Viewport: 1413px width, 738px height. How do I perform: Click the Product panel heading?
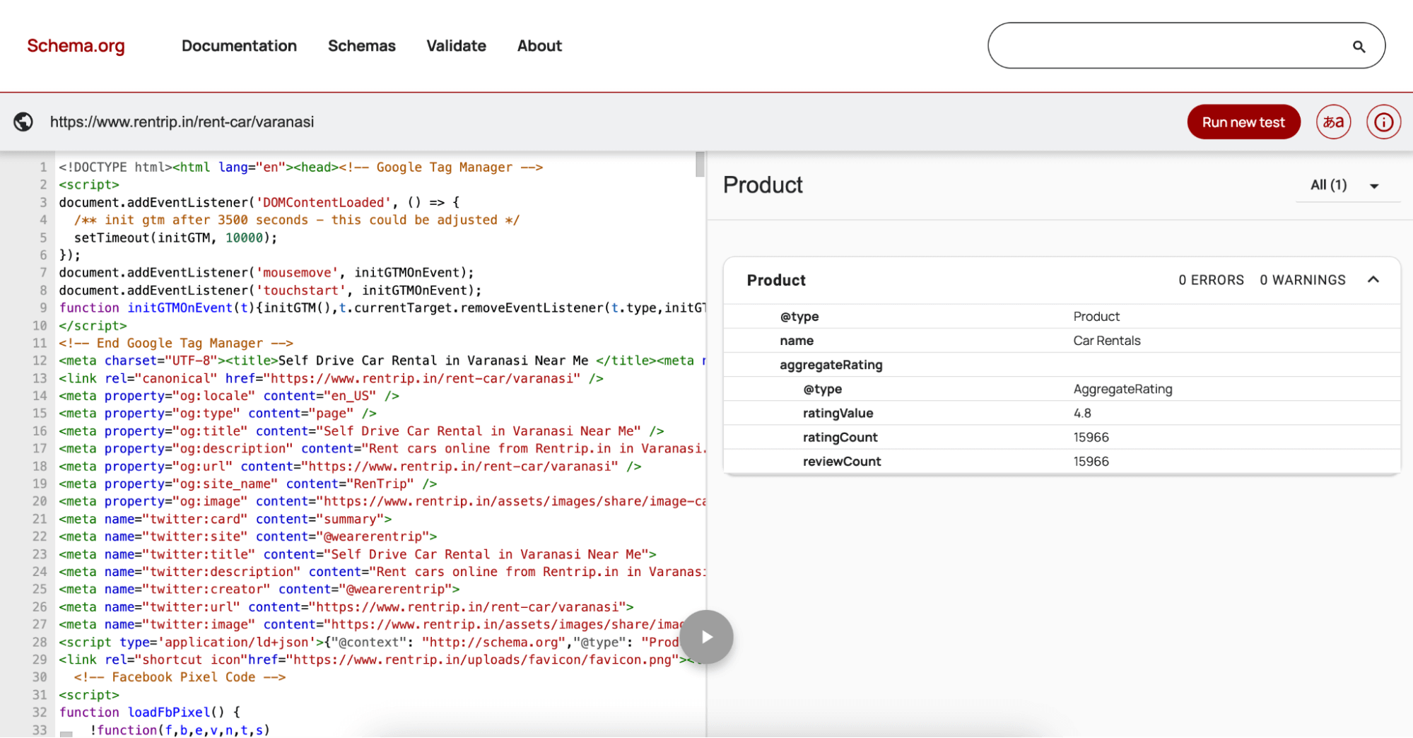[x=763, y=185]
